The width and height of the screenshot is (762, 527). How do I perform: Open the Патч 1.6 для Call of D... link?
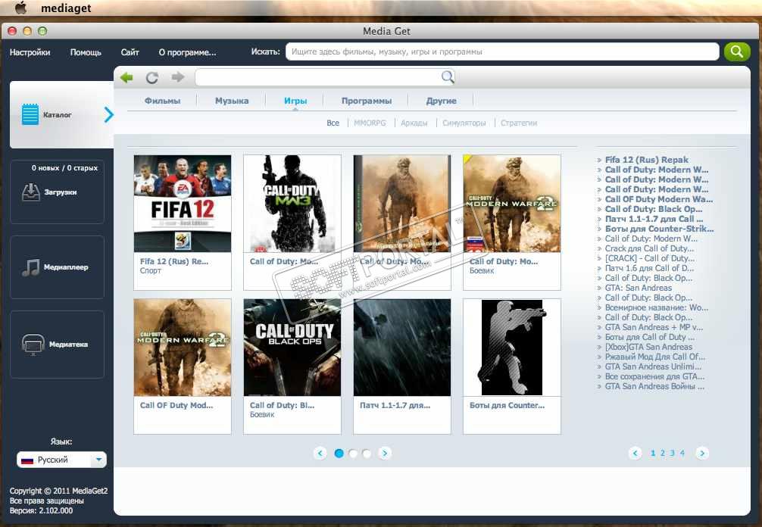click(x=649, y=268)
